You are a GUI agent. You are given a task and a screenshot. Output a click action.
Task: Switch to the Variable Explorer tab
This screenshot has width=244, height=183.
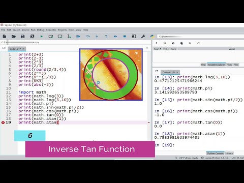(x=216, y=65)
